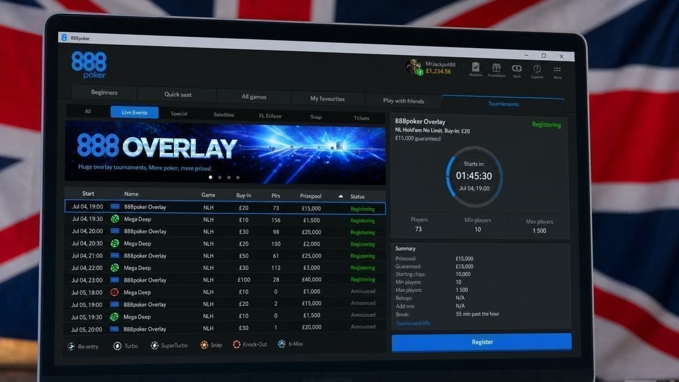The image size is (679, 382).
Task: Click the £3,000 prizepool cell
Action: coord(311,268)
